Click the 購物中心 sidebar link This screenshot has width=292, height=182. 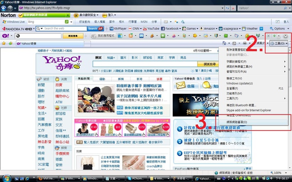click(x=62, y=97)
